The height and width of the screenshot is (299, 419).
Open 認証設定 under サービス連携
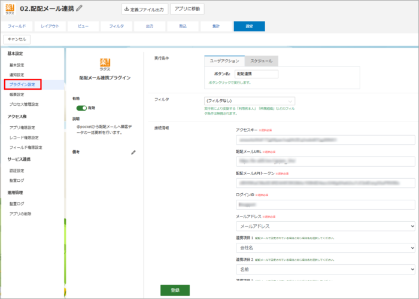point(17,170)
